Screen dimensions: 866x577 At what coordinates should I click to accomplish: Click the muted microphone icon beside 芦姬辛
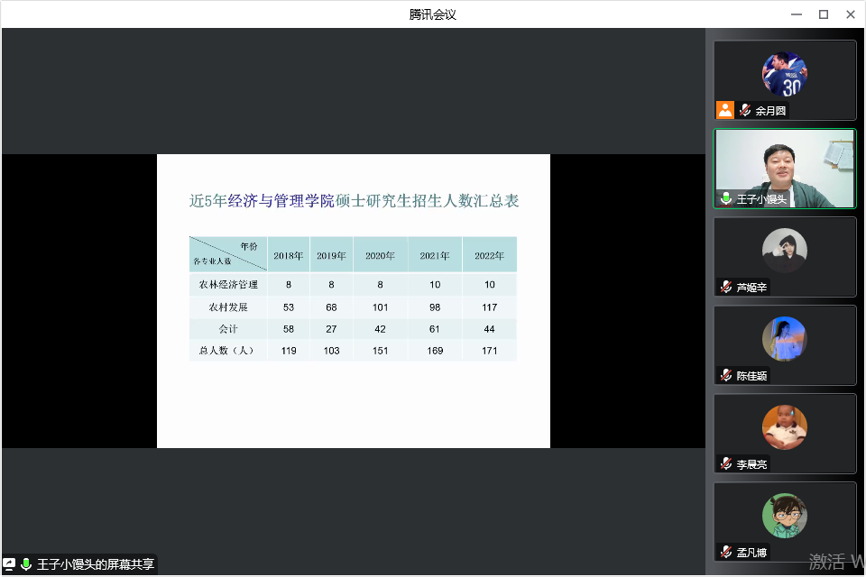[x=728, y=287]
